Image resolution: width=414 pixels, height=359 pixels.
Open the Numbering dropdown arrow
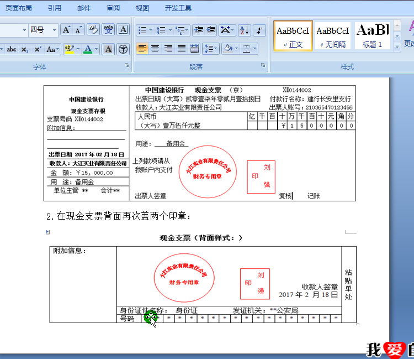(170, 30)
